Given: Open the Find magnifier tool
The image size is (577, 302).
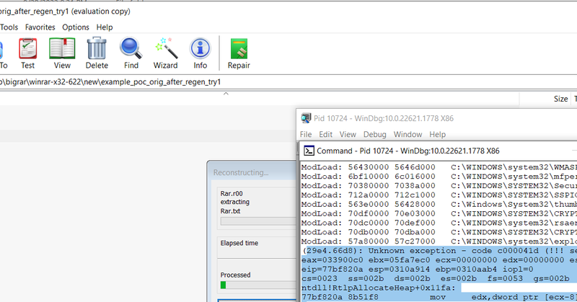Looking at the screenshot, I should pos(131,48).
